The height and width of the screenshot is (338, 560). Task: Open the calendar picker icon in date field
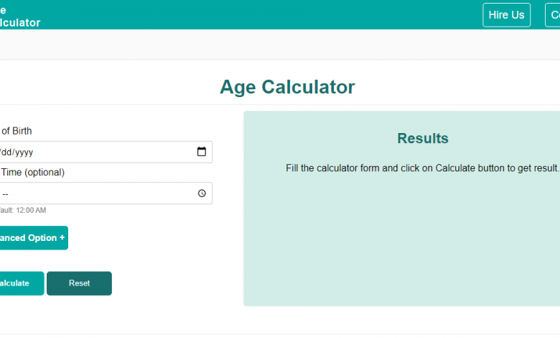click(x=202, y=152)
